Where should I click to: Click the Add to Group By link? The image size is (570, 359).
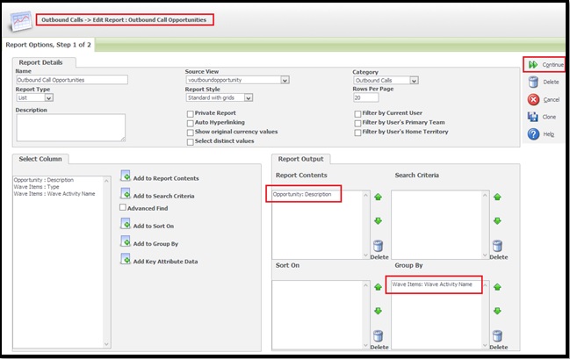155,244
